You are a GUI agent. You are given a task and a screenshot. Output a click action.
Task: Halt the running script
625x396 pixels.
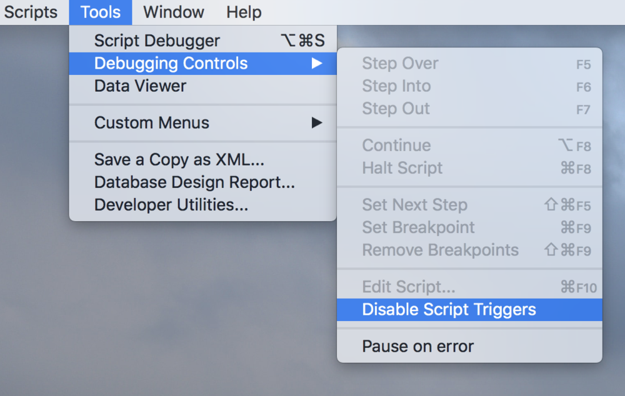(402, 167)
